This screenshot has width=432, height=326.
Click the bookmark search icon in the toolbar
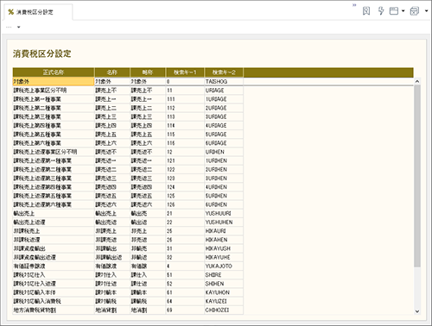pos(366,11)
